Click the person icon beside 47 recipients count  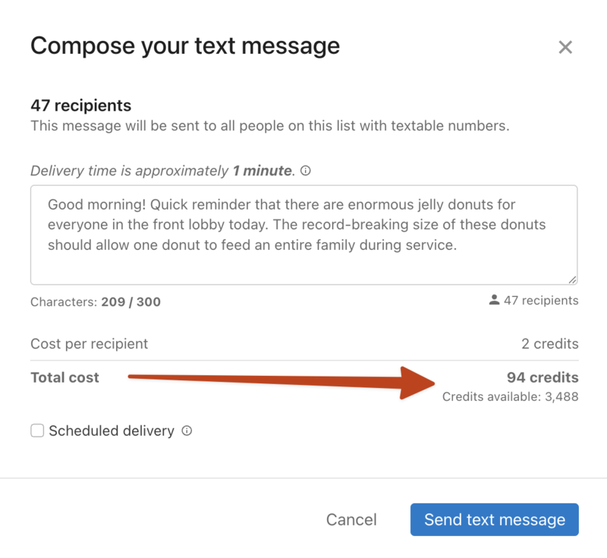pos(494,301)
